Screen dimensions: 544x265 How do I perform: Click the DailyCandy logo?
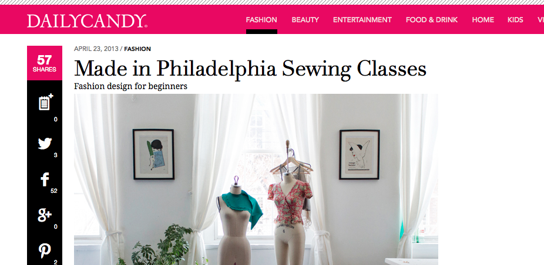click(87, 21)
